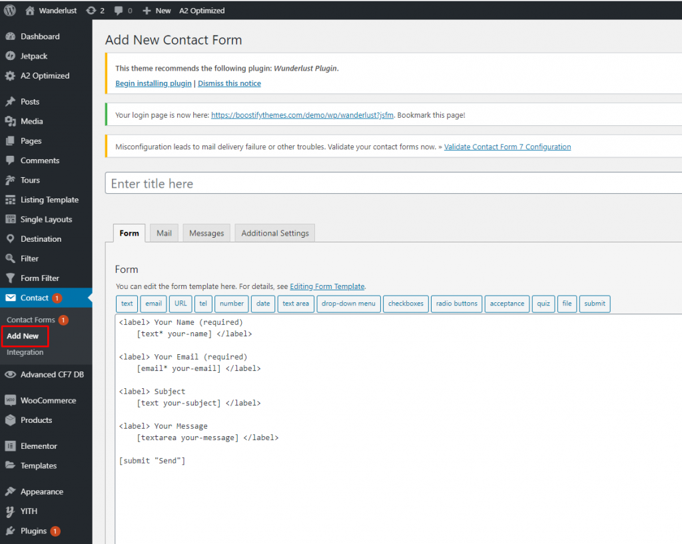Insert a quiz tag
The image size is (682, 544).
tap(543, 304)
